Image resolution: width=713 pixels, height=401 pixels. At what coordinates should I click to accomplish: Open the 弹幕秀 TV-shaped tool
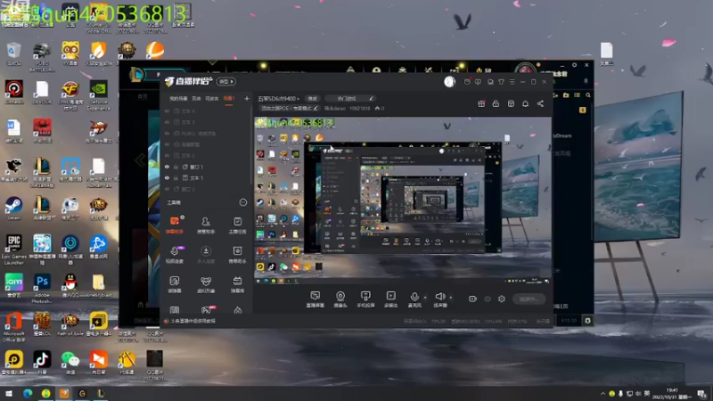[237, 284]
